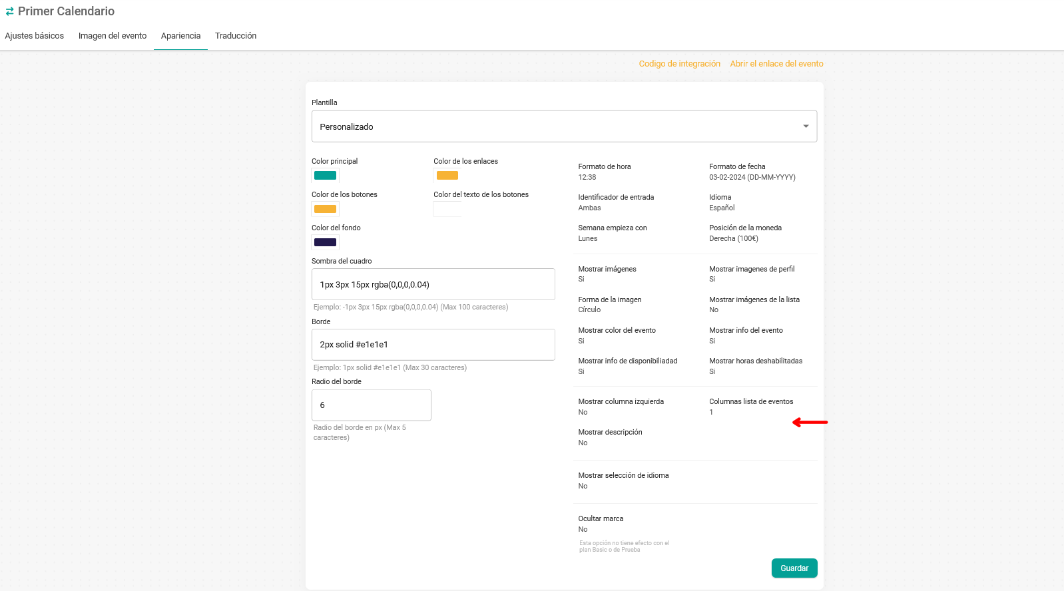The height and width of the screenshot is (591, 1064).
Task: Open the Color de los enlaces swatch
Action: [x=447, y=176]
